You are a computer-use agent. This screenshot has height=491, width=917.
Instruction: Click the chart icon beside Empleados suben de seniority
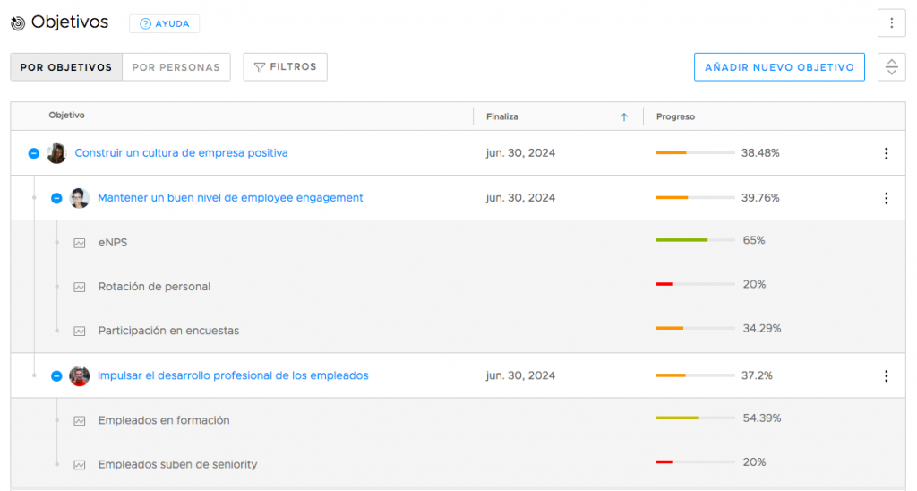80,465
